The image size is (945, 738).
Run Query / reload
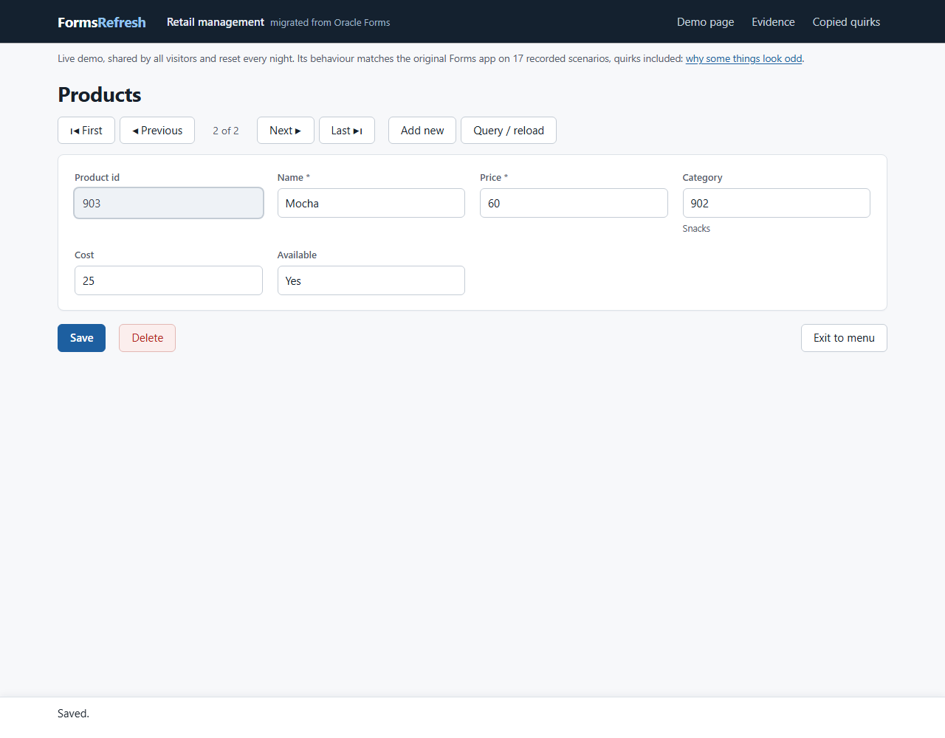[509, 131]
